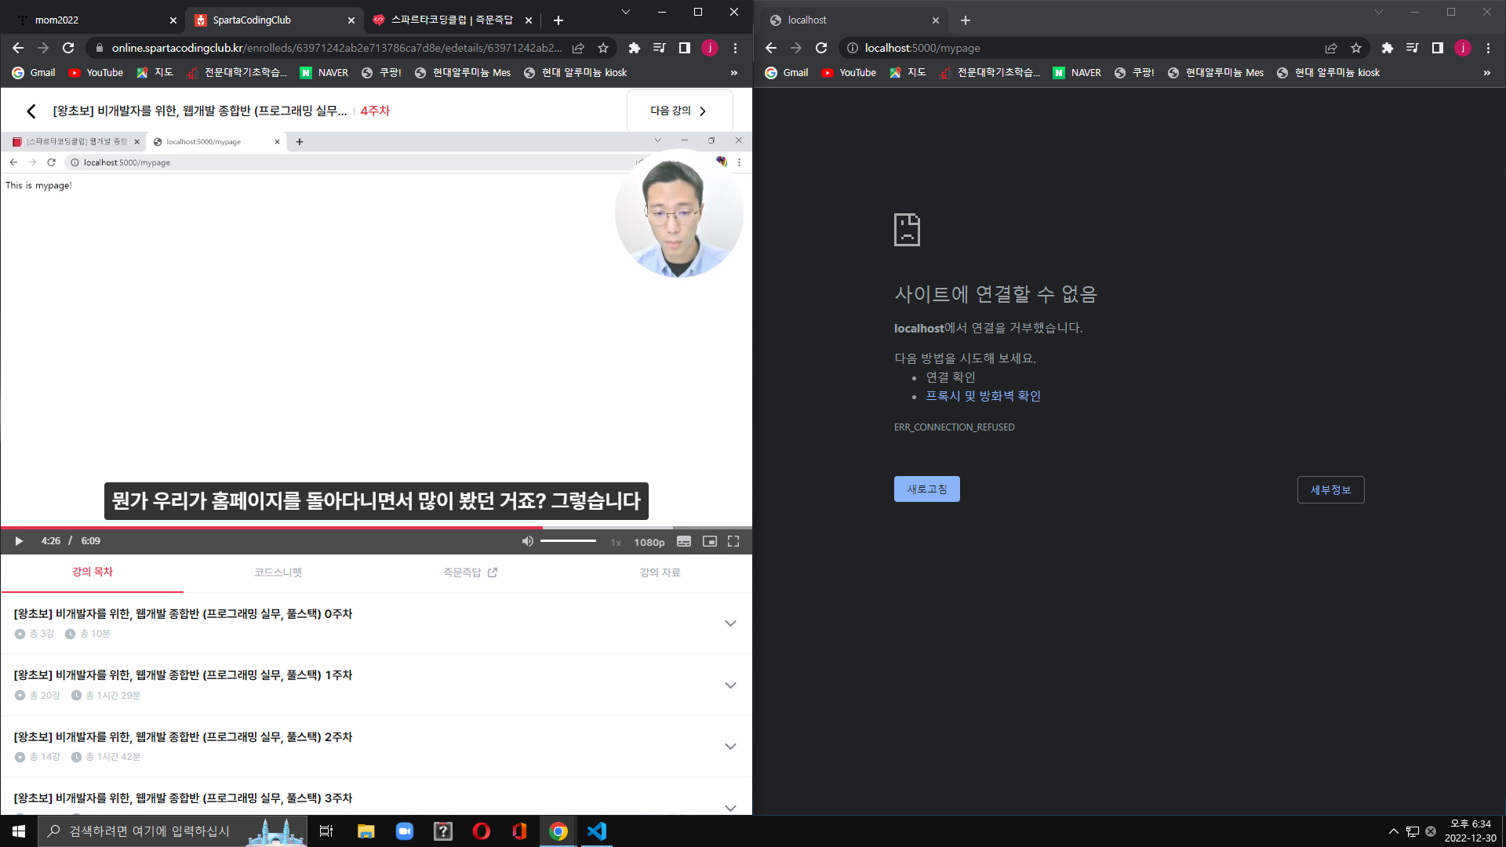Play the lecture video
Image resolution: width=1506 pixels, height=847 pixels.
[19, 541]
